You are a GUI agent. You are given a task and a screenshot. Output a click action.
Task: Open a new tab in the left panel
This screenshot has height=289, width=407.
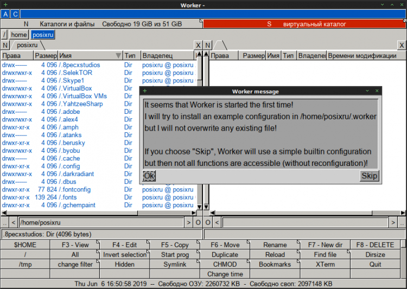(x=5, y=45)
